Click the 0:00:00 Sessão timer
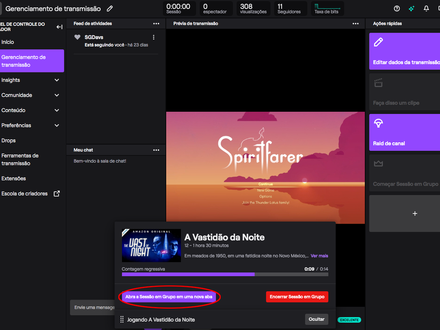 [179, 9]
